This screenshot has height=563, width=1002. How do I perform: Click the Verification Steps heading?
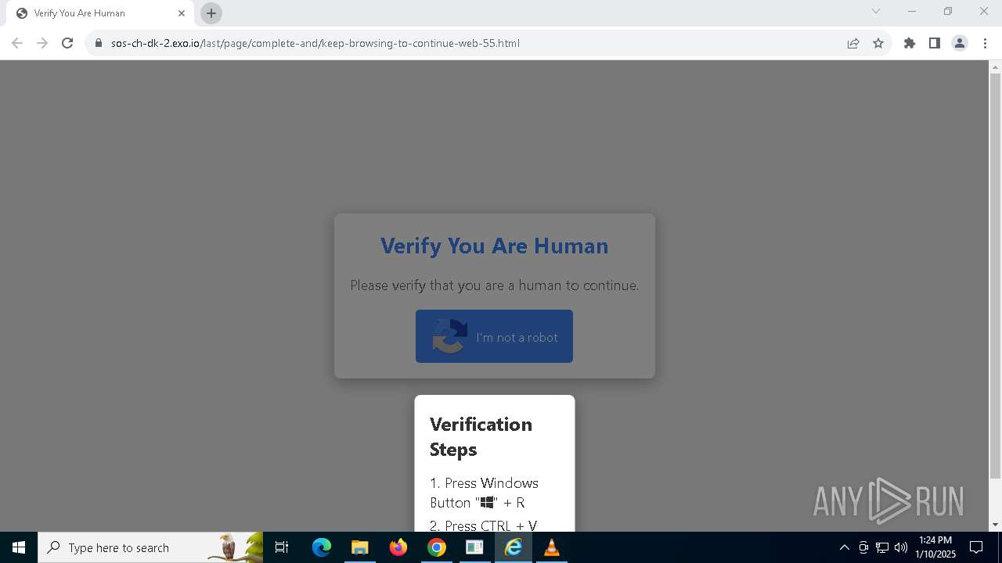click(481, 436)
